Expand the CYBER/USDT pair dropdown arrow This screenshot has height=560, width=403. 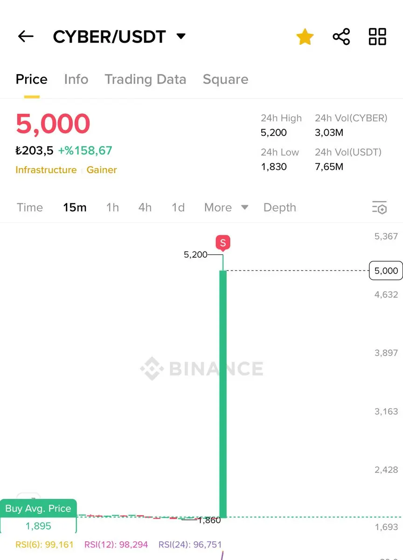coord(181,36)
